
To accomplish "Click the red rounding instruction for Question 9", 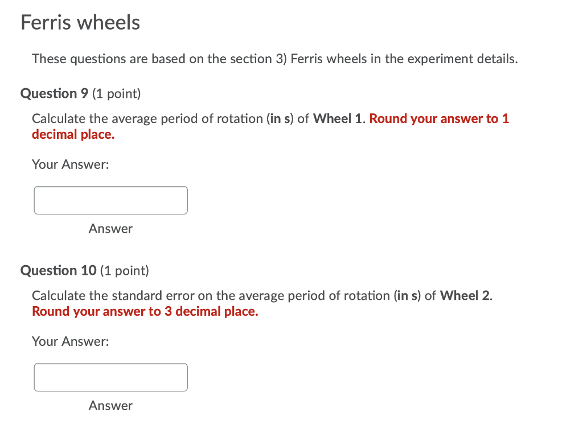I will pyautogui.click(x=438, y=118).
